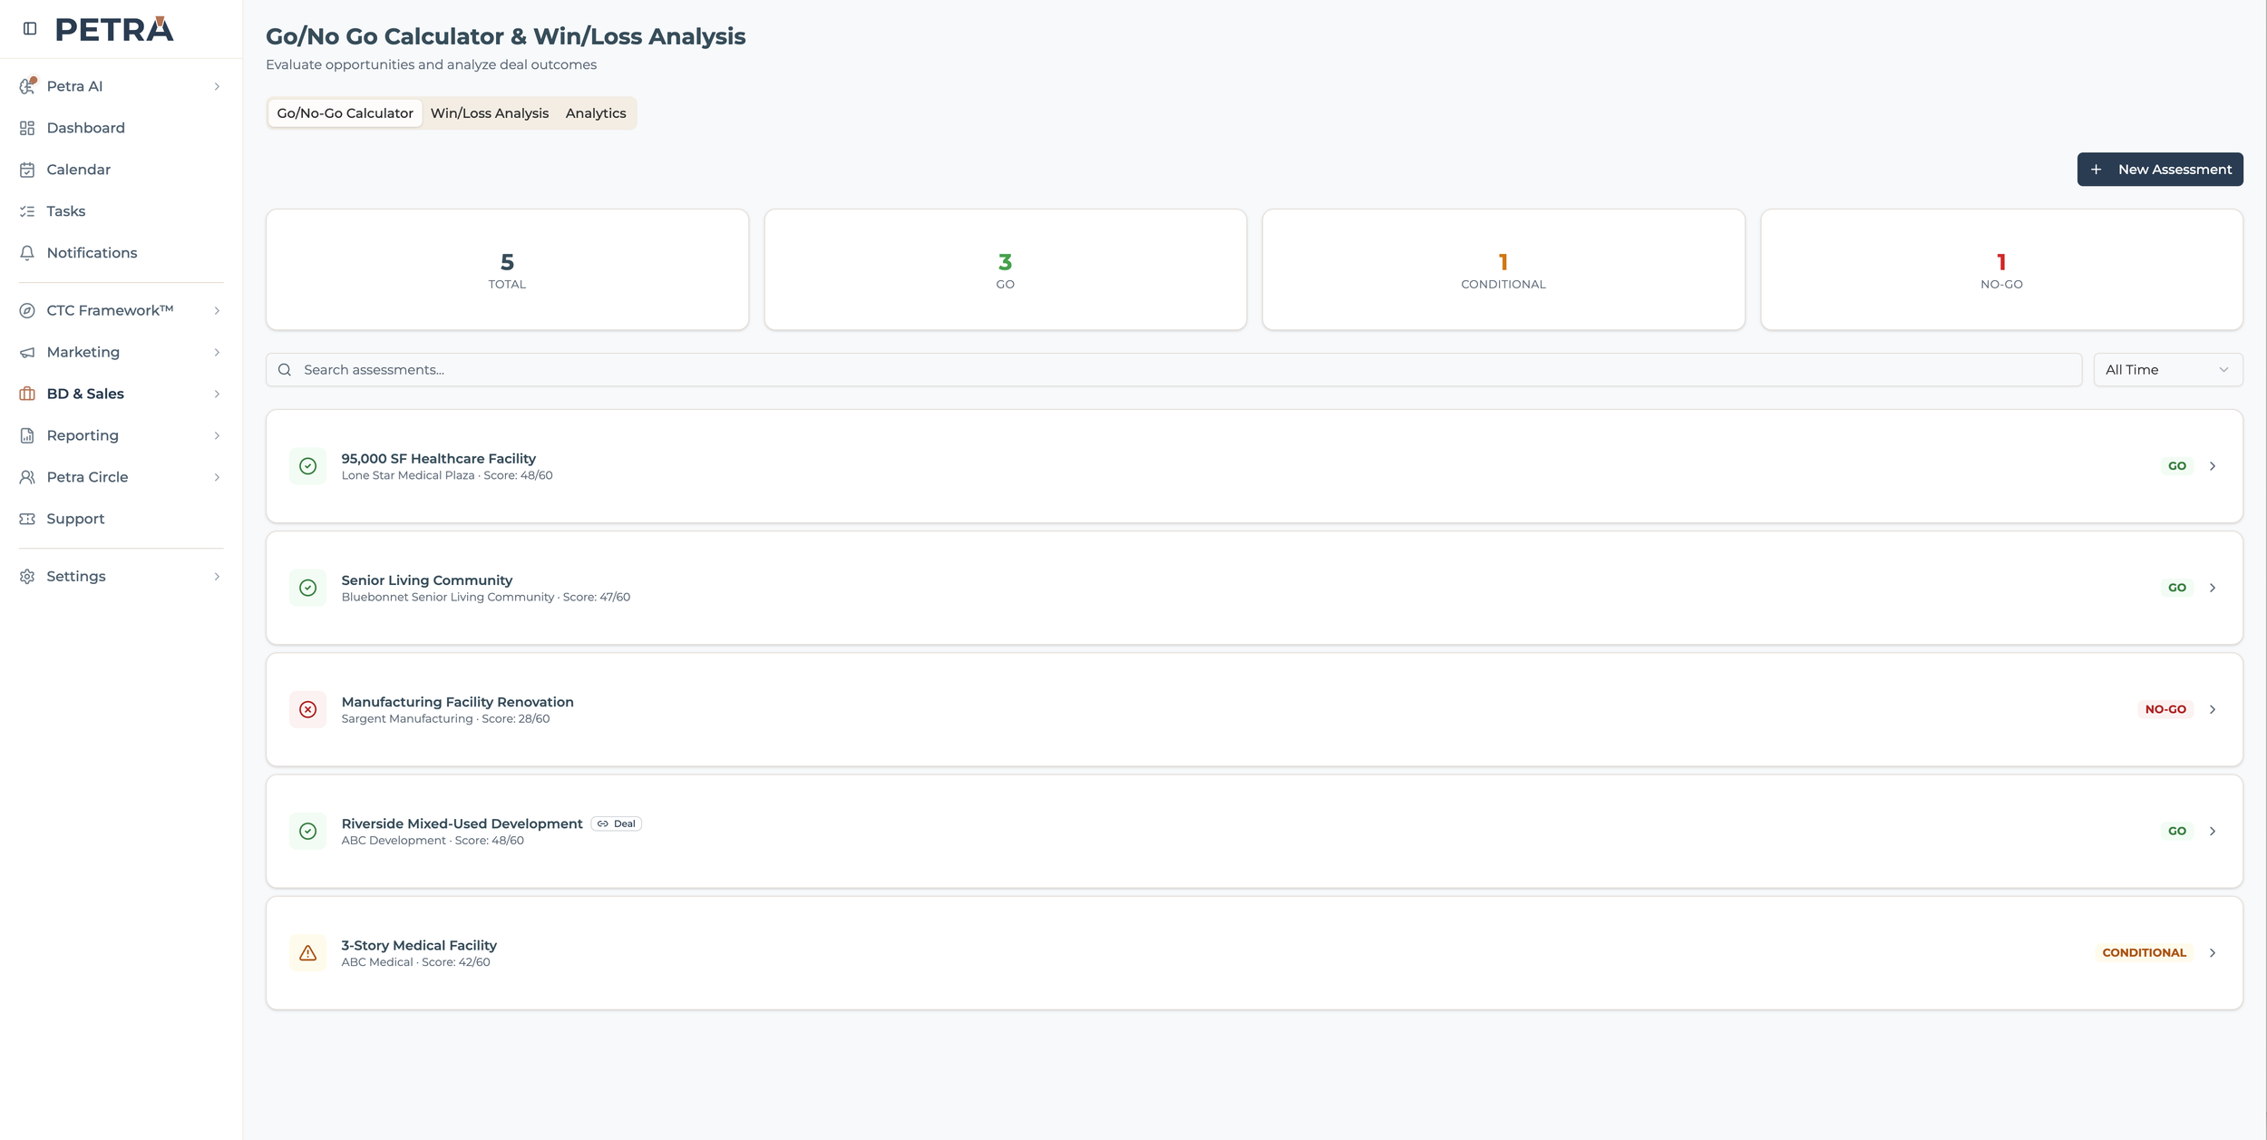The image size is (2267, 1140).
Task: Click the Petra Circle people icon
Action: pyautogui.click(x=27, y=477)
